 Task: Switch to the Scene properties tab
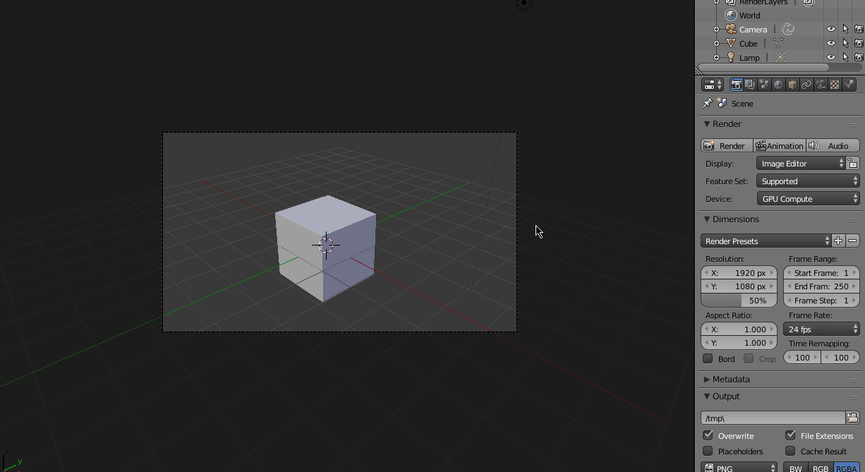[x=764, y=84]
